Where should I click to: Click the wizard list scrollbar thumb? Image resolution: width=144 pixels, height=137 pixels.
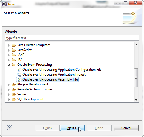tap(136, 78)
